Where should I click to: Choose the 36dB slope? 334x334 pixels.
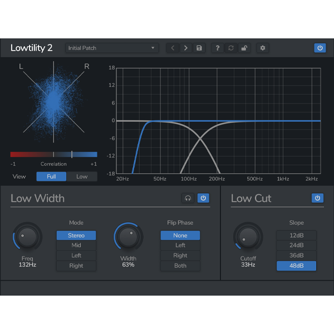coord(296,256)
